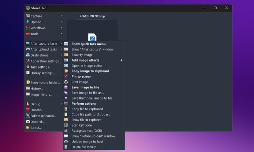Collapse the After capture tasks arrow
This screenshot has width=254, height=152.
point(61,43)
